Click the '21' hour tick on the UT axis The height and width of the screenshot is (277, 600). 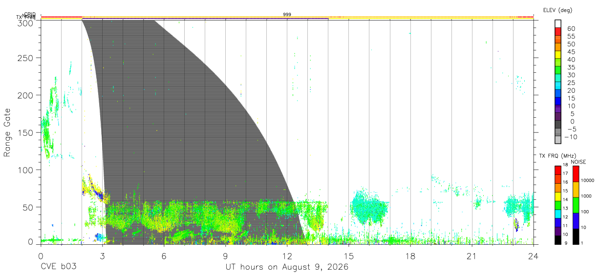pos(472,256)
